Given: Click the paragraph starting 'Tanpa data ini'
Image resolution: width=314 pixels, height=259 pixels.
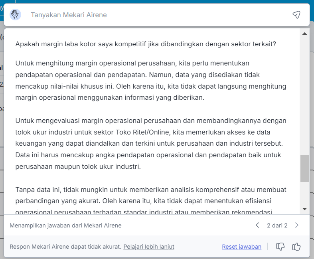Looking at the screenshot, I should click(151, 201).
